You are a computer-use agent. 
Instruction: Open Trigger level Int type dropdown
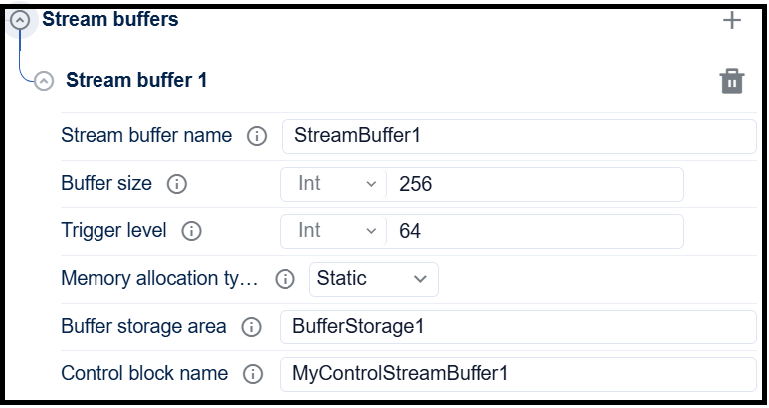tap(335, 231)
